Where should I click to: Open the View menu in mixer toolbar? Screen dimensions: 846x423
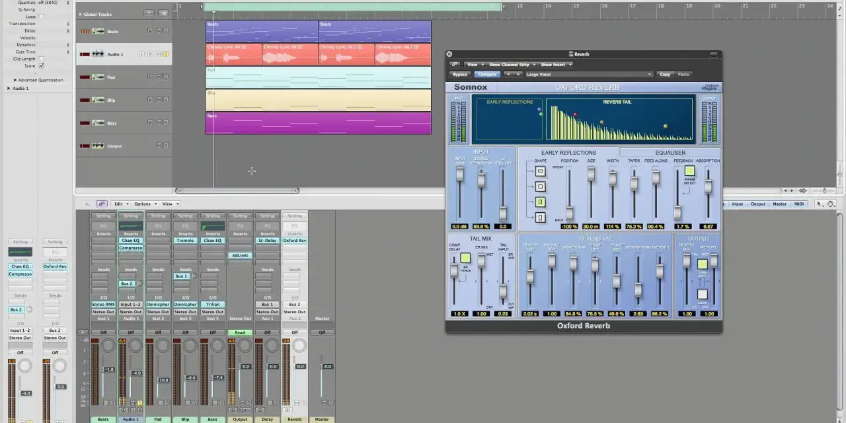point(169,204)
